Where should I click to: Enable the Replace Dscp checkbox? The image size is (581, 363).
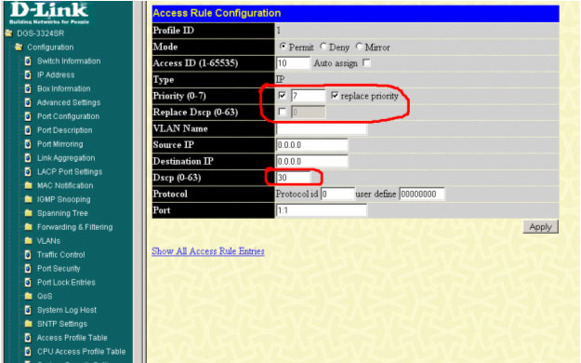click(282, 112)
